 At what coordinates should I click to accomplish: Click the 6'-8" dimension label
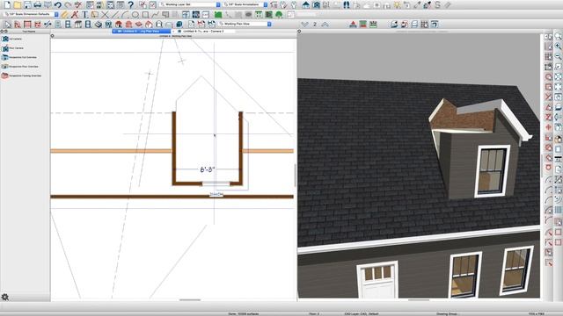(208, 169)
